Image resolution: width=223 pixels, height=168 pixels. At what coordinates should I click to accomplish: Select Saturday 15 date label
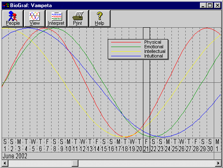[104, 145]
